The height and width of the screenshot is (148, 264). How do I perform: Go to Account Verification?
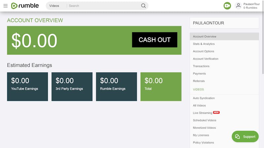(x=206, y=59)
